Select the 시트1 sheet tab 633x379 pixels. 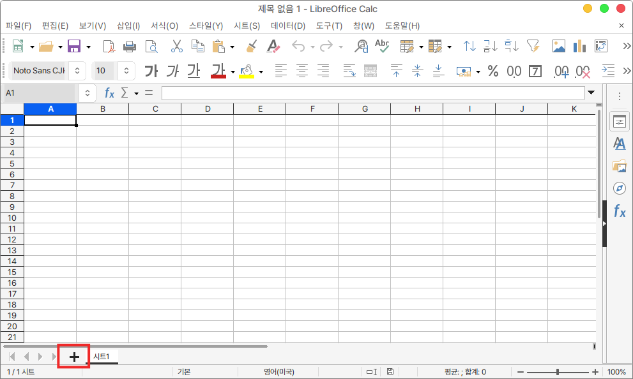click(x=102, y=357)
